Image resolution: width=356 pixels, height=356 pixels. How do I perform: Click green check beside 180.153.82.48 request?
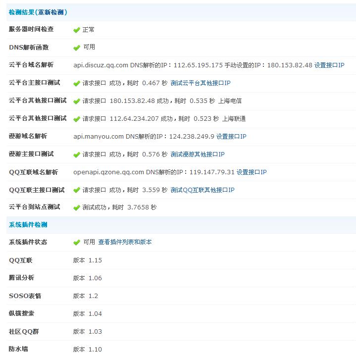(77, 102)
